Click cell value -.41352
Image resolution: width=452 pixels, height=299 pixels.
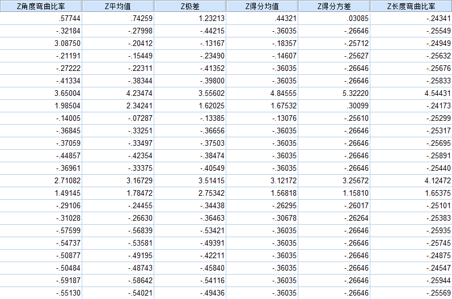pyautogui.click(x=212, y=68)
